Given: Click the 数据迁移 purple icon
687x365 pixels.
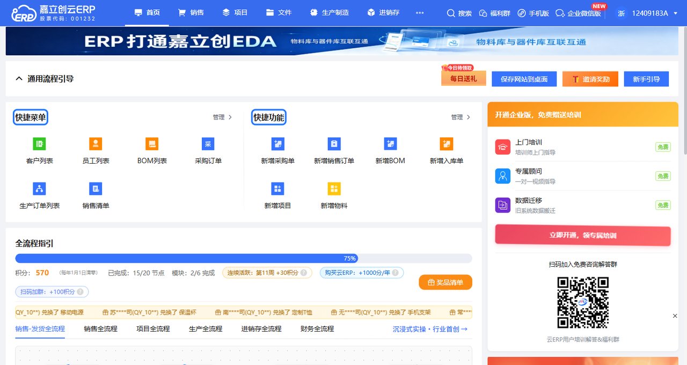Looking at the screenshot, I should tap(503, 205).
